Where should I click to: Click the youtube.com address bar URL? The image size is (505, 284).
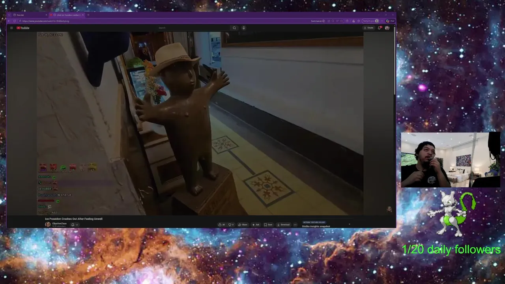point(46,21)
